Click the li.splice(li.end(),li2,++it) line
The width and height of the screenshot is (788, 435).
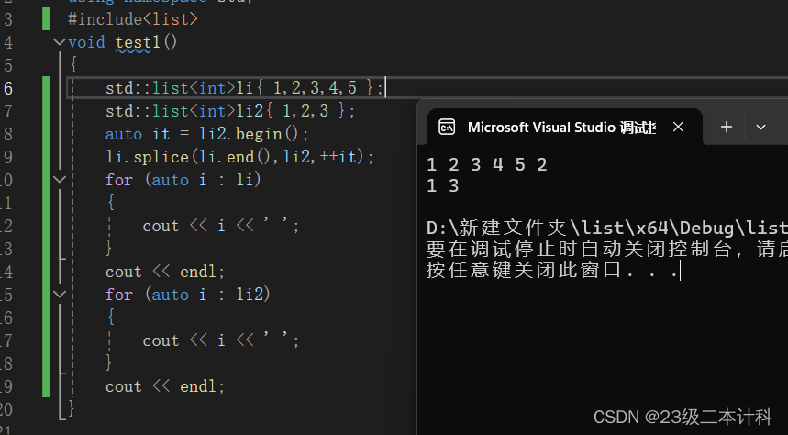[239, 157]
